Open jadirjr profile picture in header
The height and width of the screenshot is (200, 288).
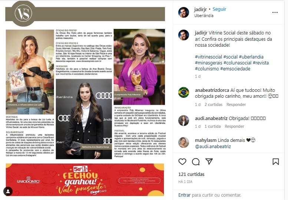click(x=183, y=12)
